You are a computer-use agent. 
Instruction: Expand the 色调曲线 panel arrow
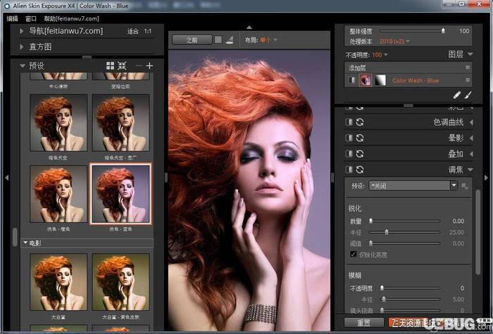click(471, 122)
